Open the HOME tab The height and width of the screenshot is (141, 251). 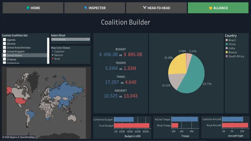tap(33, 8)
